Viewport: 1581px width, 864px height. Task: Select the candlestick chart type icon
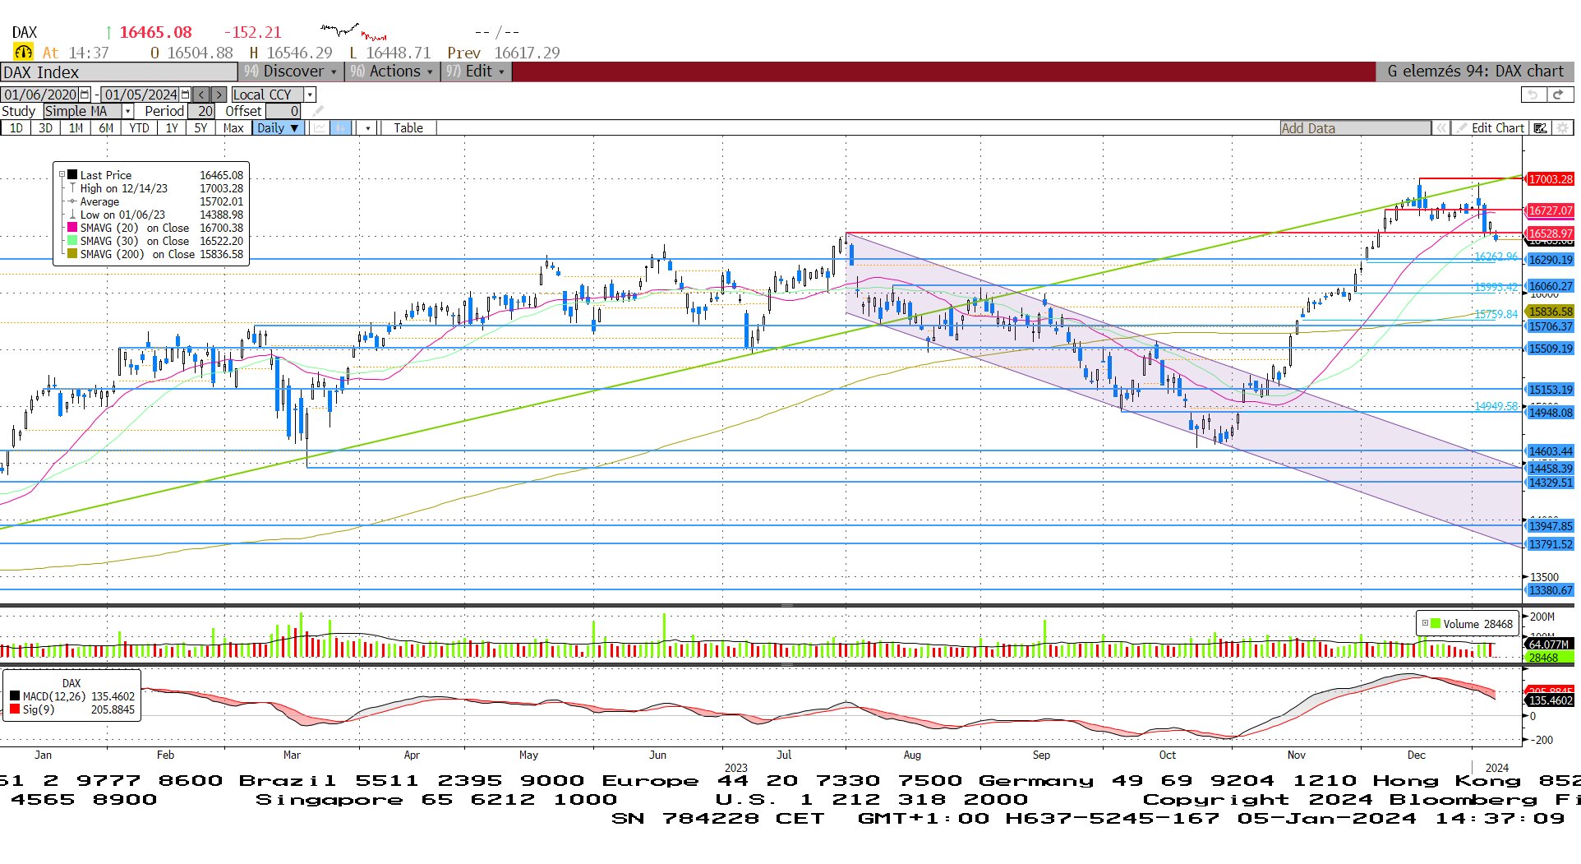click(x=341, y=127)
